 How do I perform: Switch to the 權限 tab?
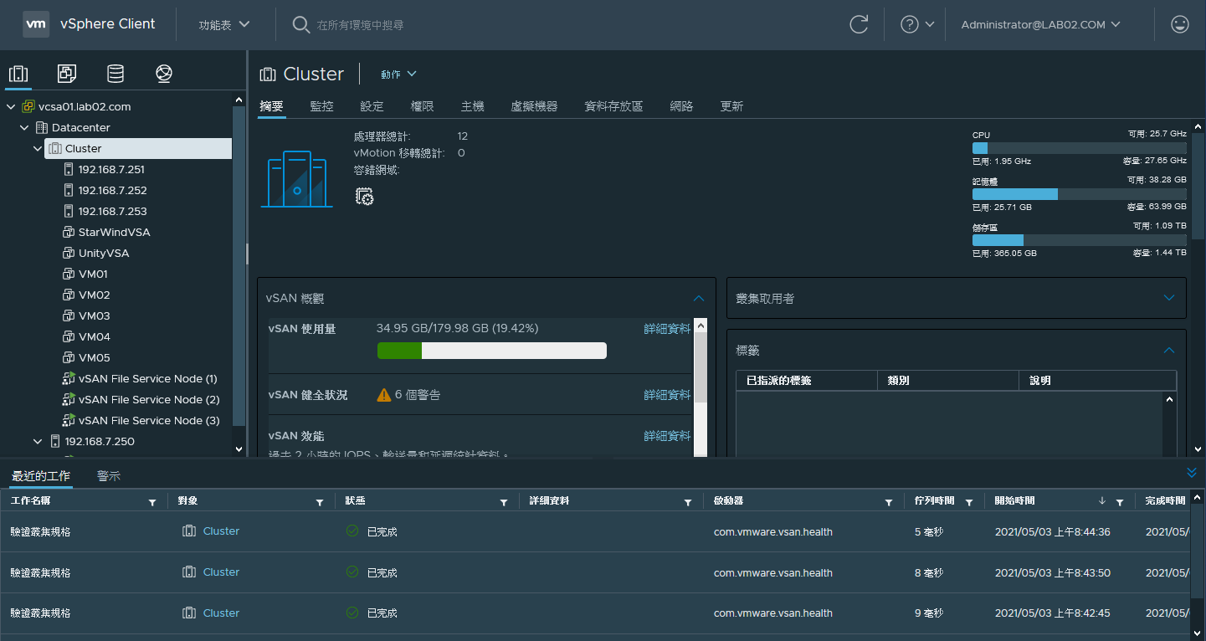422,106
